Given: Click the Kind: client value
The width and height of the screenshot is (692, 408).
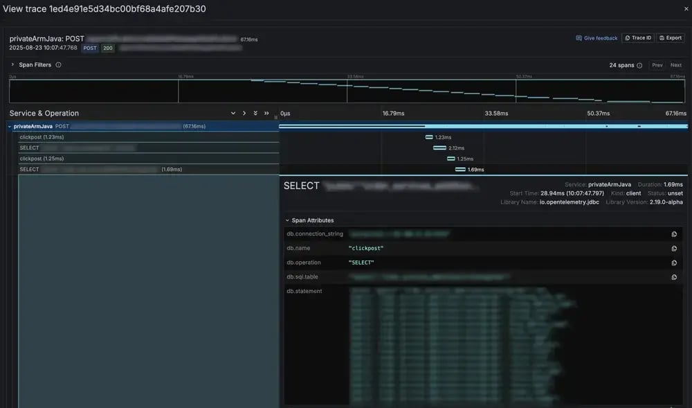Looking at the screenshot, I should (633, 193).
